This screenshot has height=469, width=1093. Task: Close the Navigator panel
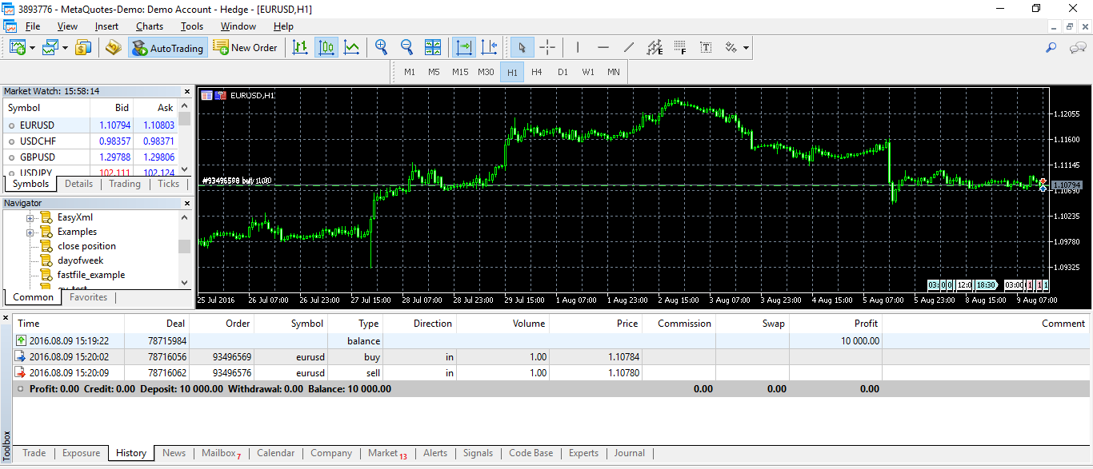coord(187,203)
